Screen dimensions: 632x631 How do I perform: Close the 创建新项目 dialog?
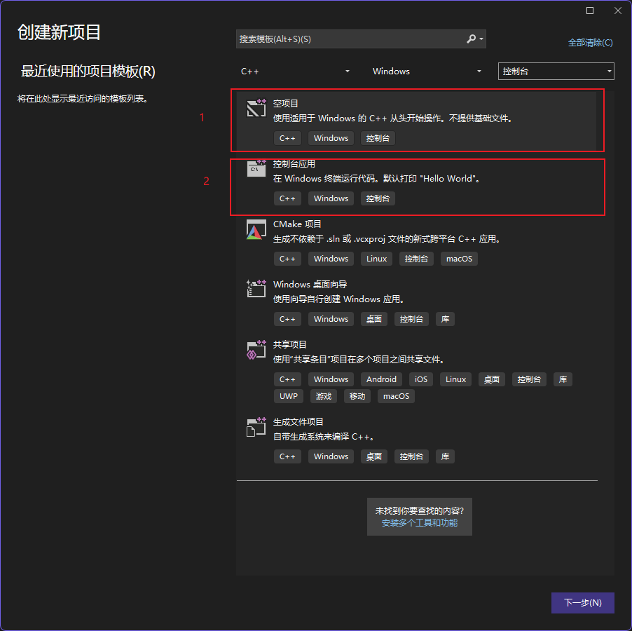[617, 11]
